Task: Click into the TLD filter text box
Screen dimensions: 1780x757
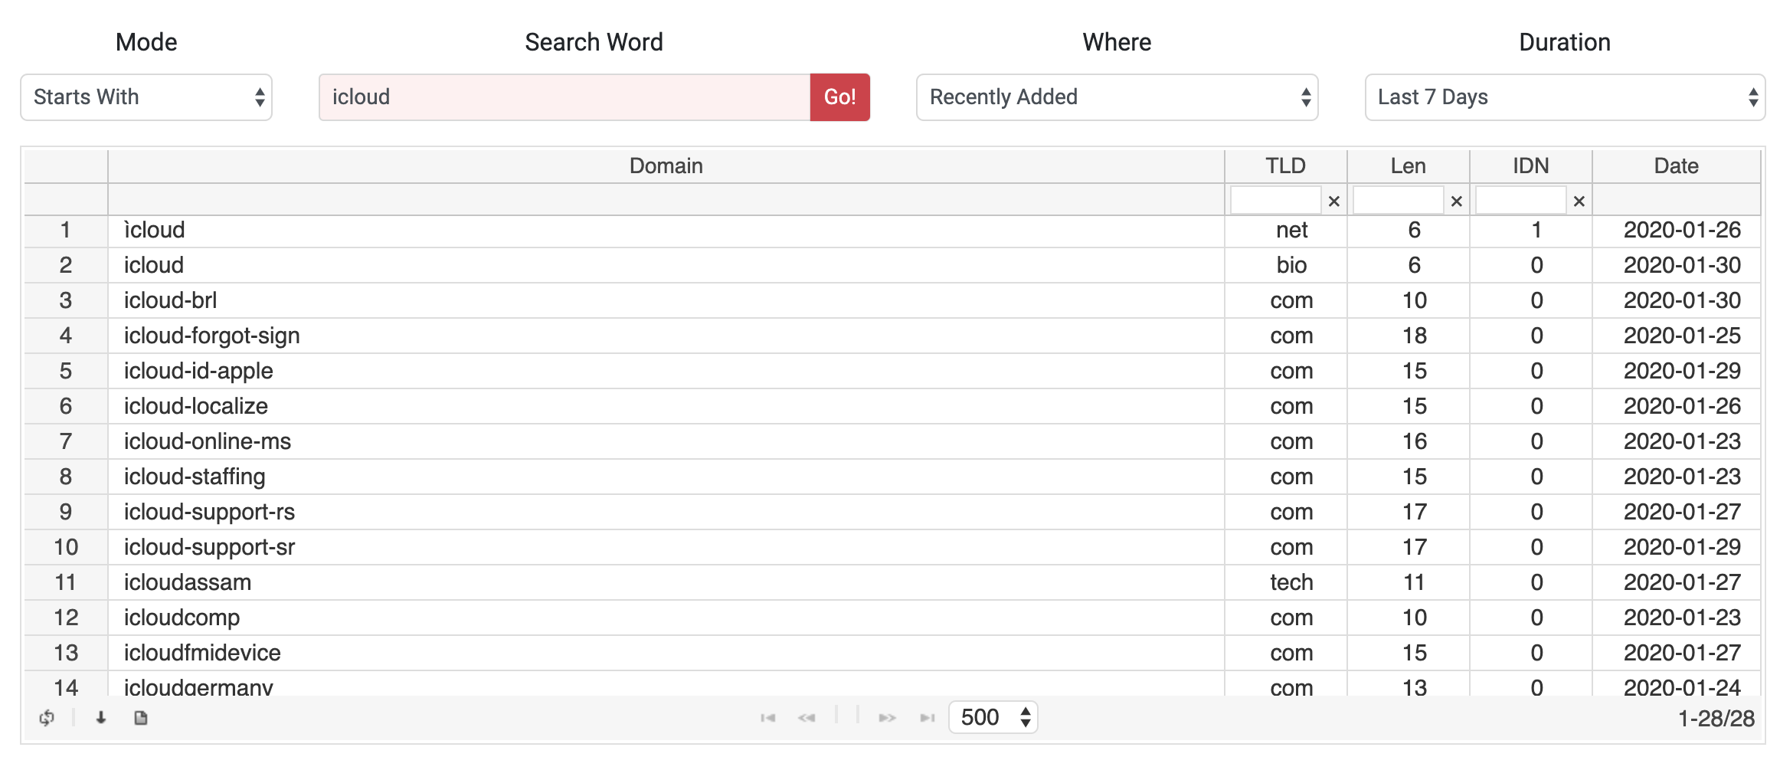Action: point(1275,201)
